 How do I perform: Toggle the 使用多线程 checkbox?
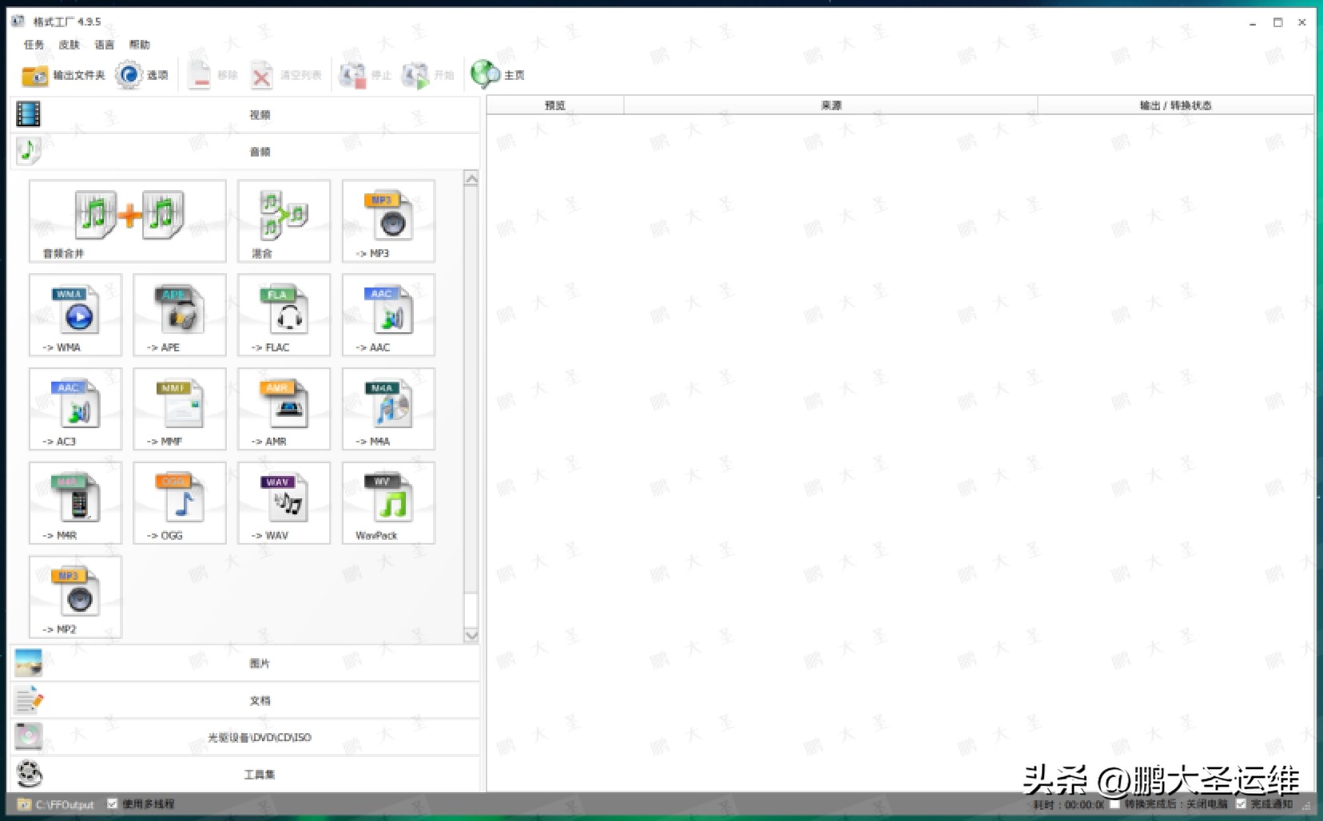pyautogui.click(x=113, y=803)
